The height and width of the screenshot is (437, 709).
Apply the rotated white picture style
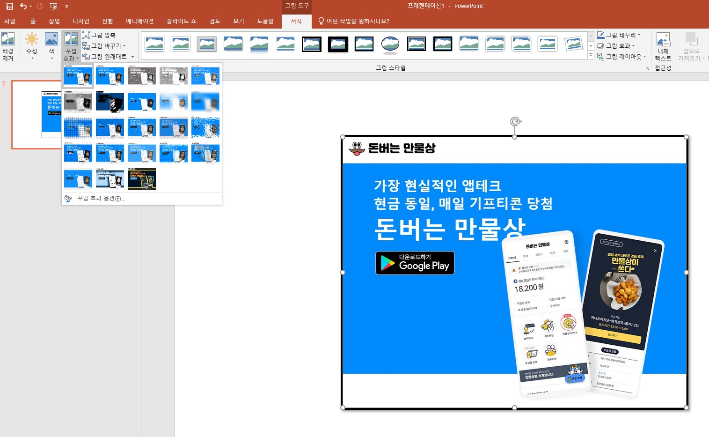[574, 44]
